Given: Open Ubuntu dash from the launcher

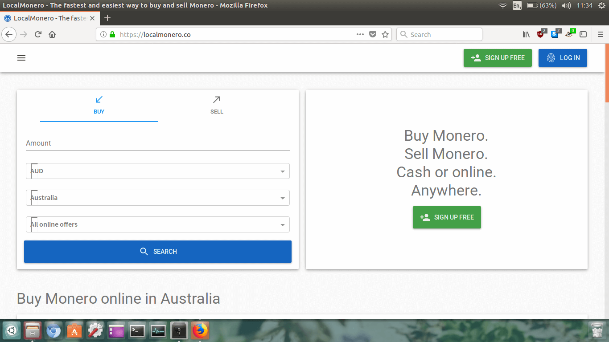Looking at the screenshot, I should 11,331.
